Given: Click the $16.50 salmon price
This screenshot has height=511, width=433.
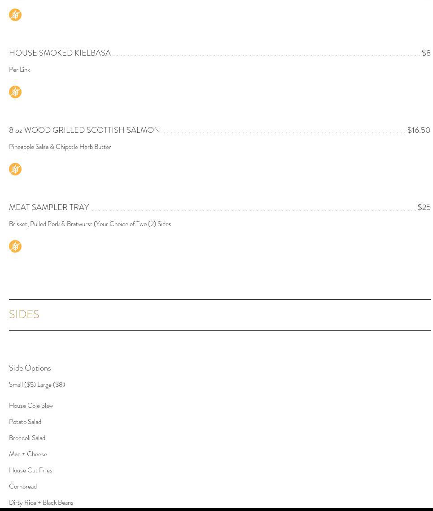Looking at the screenshot, I should pyautogui.click(x=419, y=130).
